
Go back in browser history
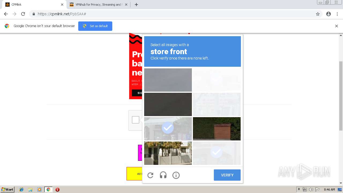(6, 14)
